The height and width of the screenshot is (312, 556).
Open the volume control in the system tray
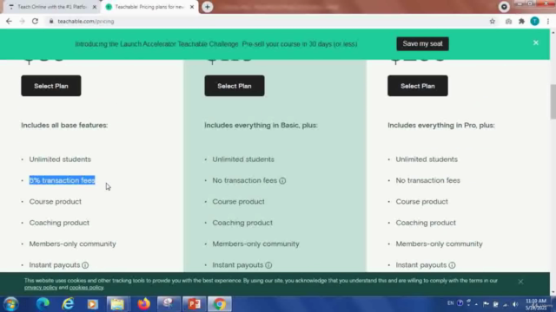(x=515, y=304)
